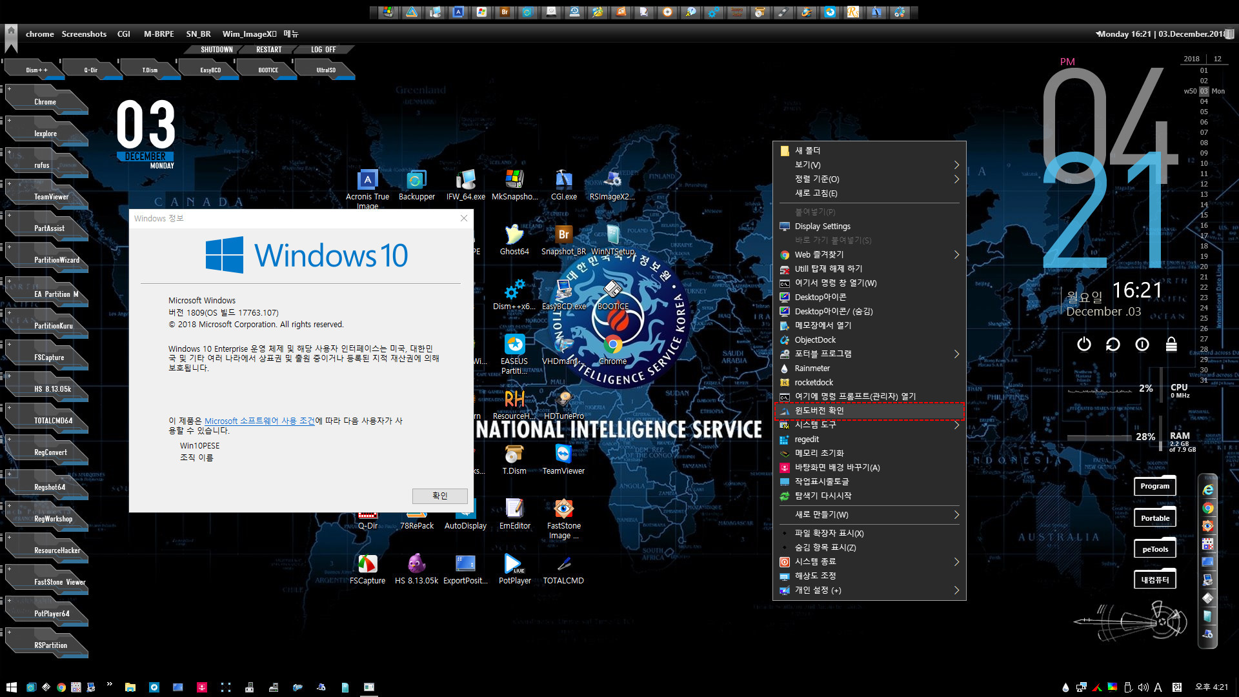
Task: Open Program folder button on right
Action: [1154, 486]
